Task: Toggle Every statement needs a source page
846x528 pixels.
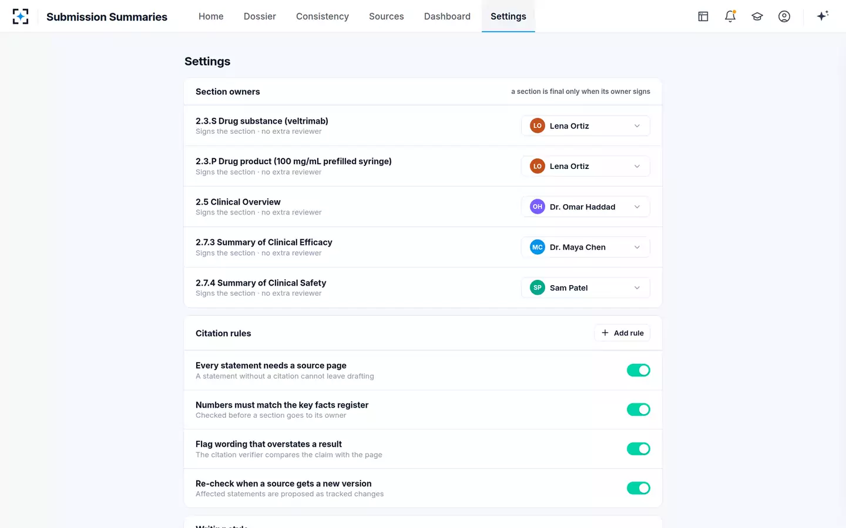Action: 639,370
